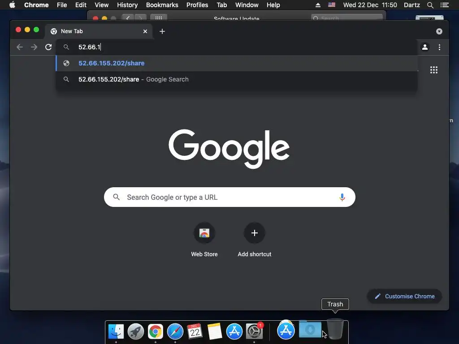This screenshot has width=459, height=344.
Task: Select the New Tab browser tab
Action: coord(98,31)
